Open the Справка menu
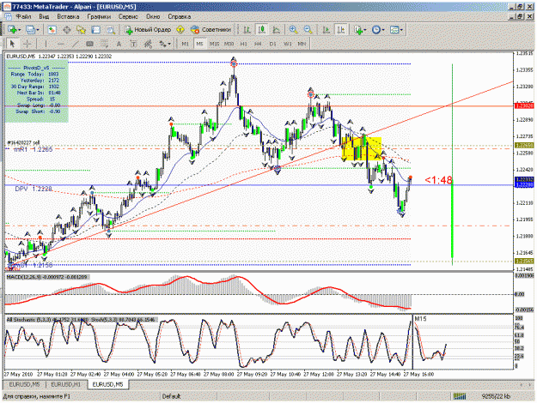 [179, 16]
